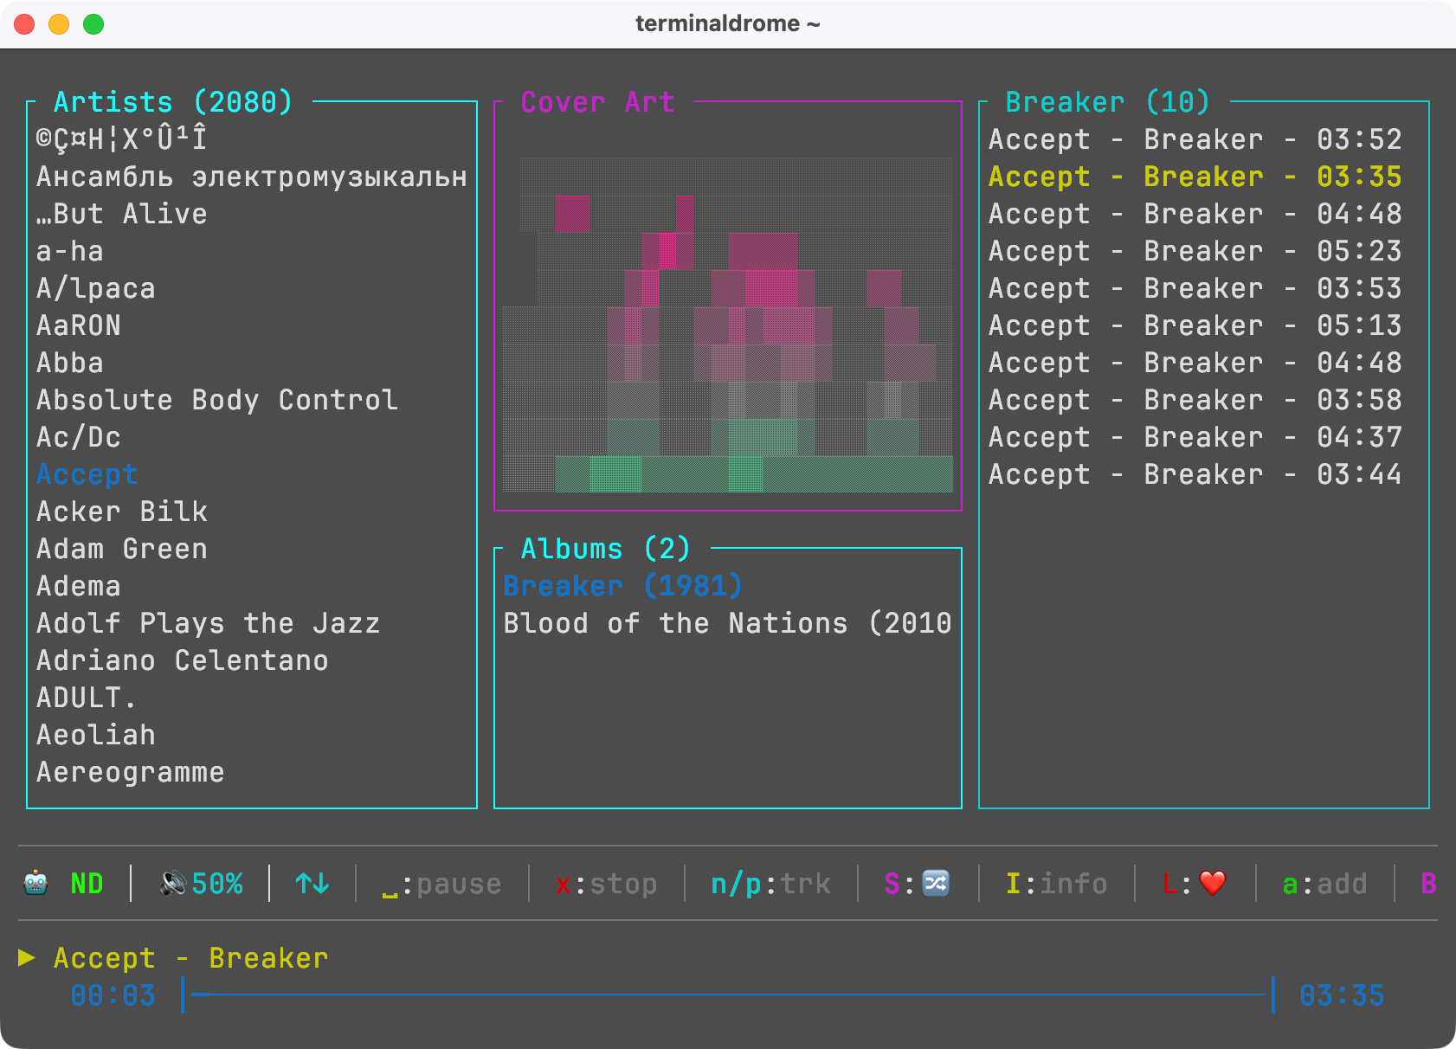Click the ND label in status bar
Viewport: 1456px width, 1049px height.
pos(87,884)
